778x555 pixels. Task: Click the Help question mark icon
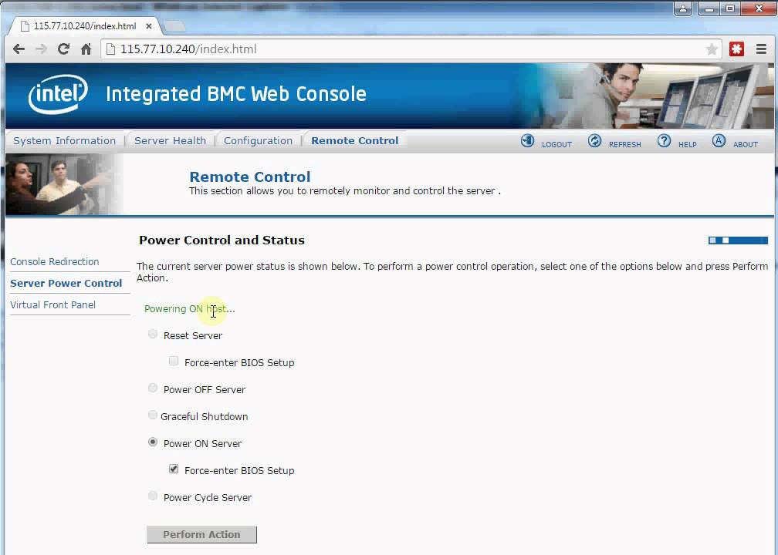[664, 141]
